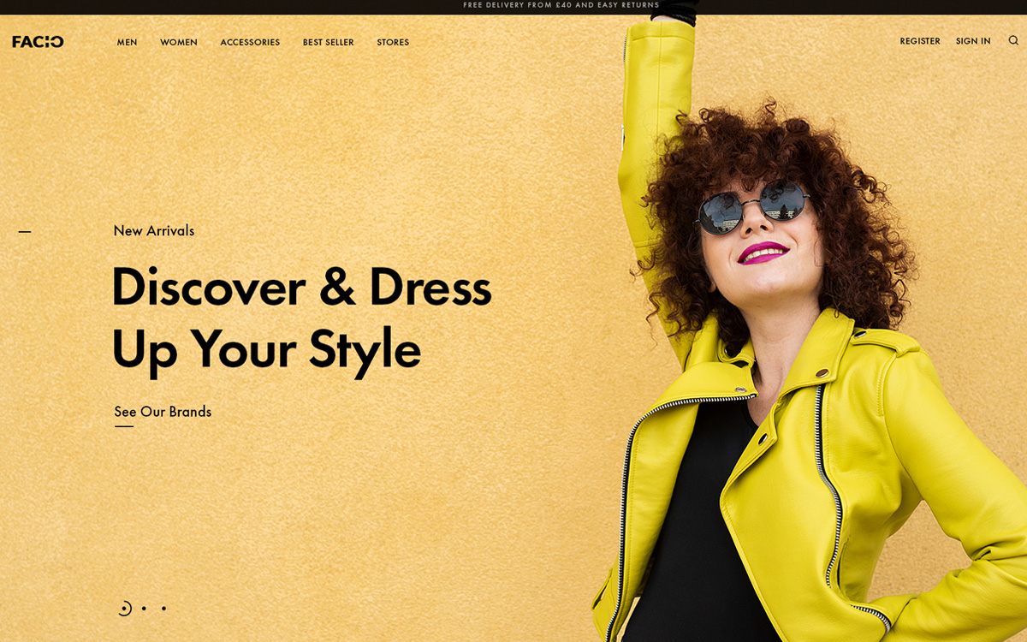This screenshot has height=642, width=1027.
Task: Click the dash icon left of New Arrivals
Action: point(25,231)
